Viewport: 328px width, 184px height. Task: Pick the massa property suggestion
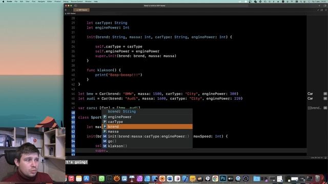point(147,131)
